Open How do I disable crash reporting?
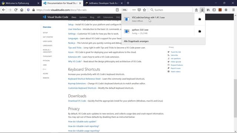 tap(83, 126)
